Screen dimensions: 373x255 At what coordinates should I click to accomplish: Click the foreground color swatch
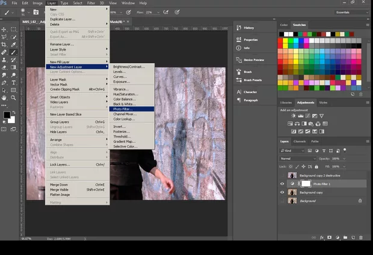coord(7,115)
